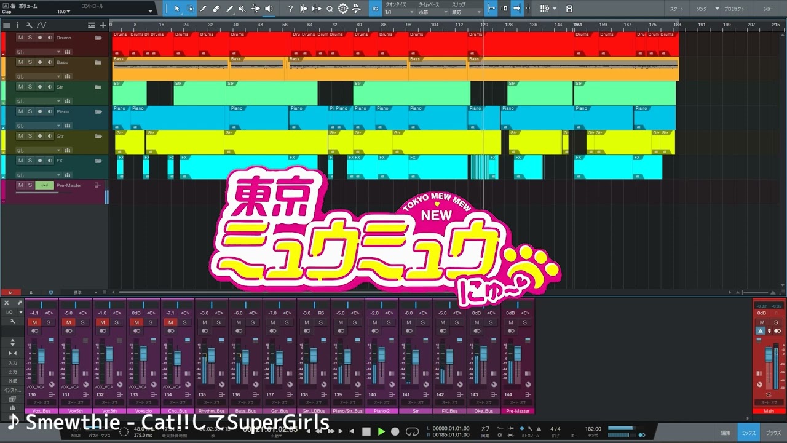The height and width of the screenshot is (443, 787).
Task: Click the Stop button in transport
Action: click(x=366, y=432)
